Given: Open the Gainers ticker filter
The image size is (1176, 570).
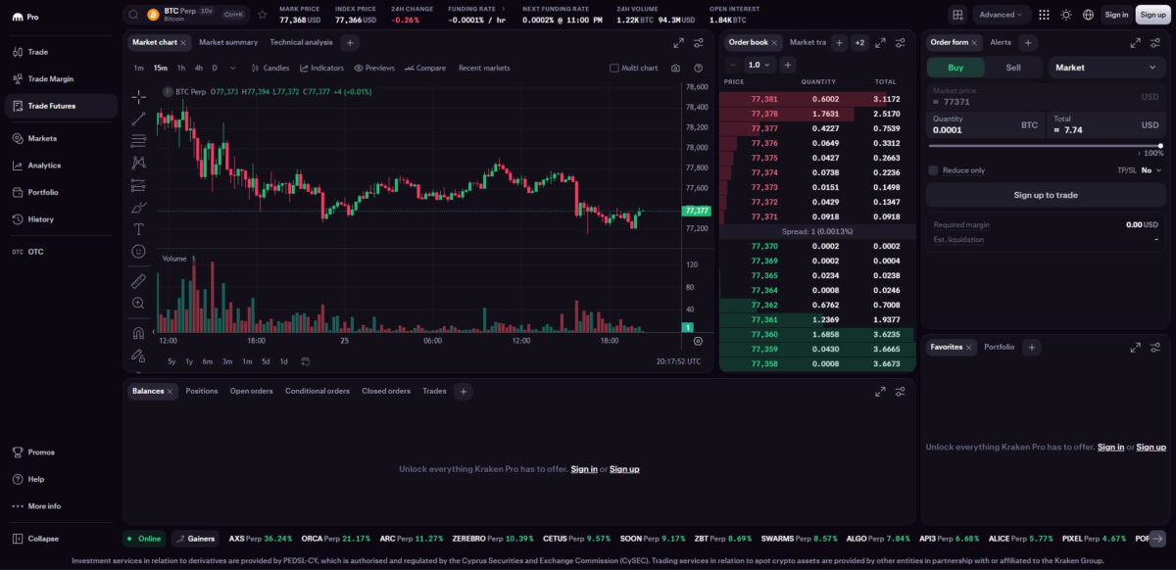Looking at the screenshot, I should coord(195,539).
